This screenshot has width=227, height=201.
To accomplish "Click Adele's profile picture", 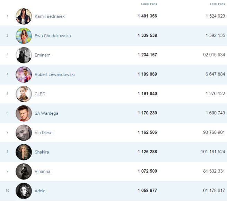I will pyautogui.click(x=24, y=191).
